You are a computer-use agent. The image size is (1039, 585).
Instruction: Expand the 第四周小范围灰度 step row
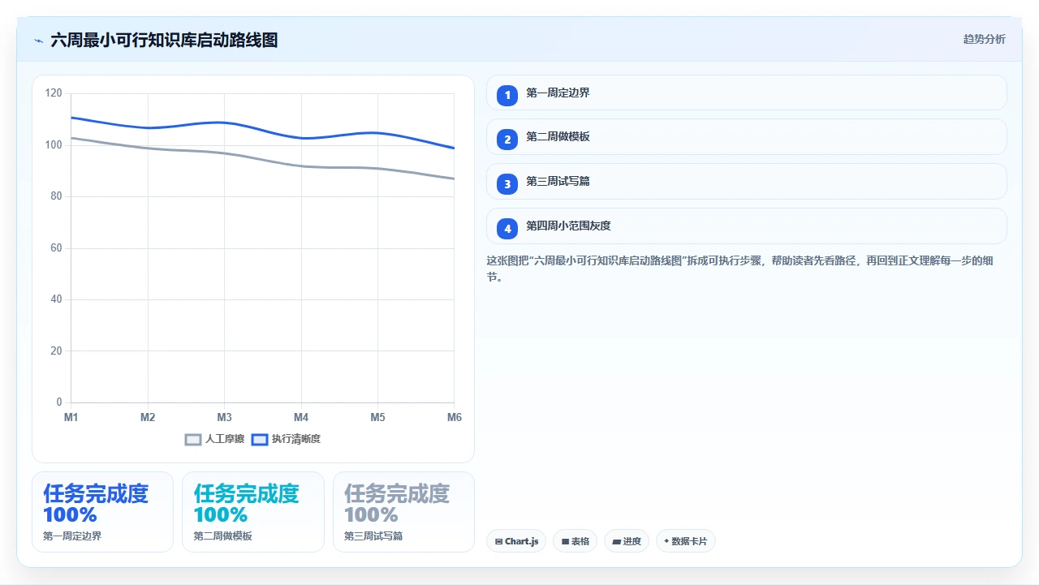point(746,226)
